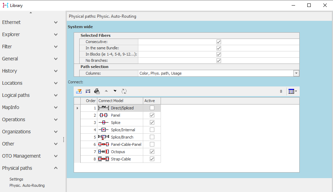Click the Splice/Internal model icon
The height and width of the screenshot is (192, 333).
tap(104, 130)
